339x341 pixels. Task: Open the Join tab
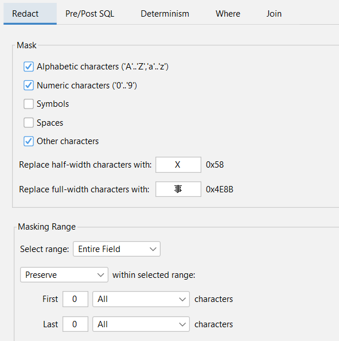coord(274,14)
